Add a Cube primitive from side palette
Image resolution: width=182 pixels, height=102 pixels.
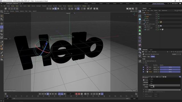[140, 19]
